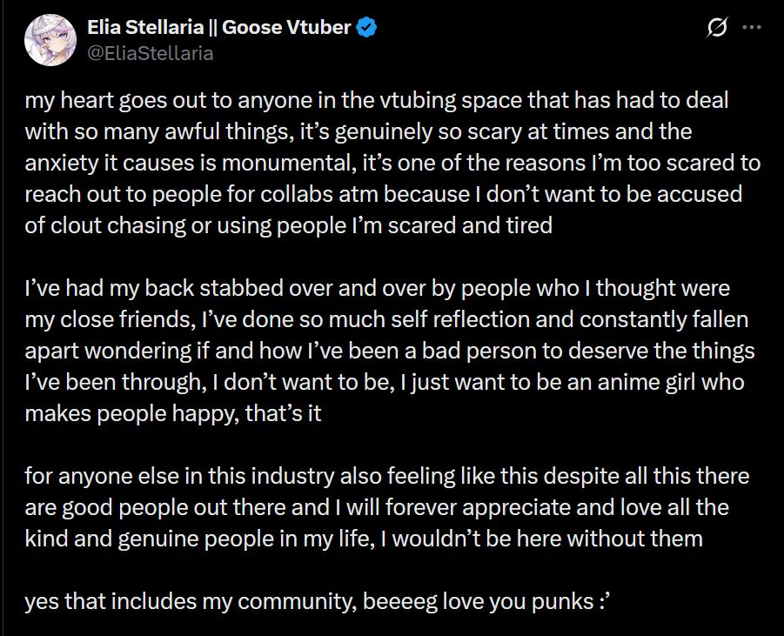Click the line 'yes that includes my community'
Viewport: 784px width, 636px height.
click(319, 601)
